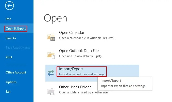Click the Save Attachments item
The height and width of the screenshot is (102, 172).
[x=18, y=48]
